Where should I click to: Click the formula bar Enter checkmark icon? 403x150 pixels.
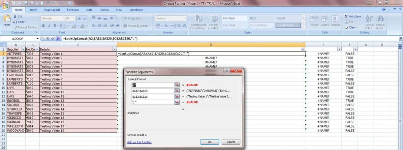coord(52,38)
